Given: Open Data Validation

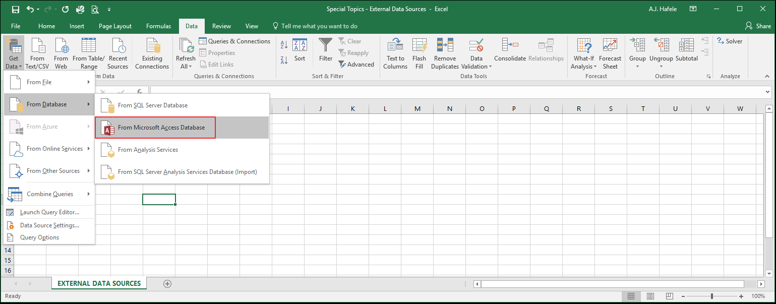Looking at the screenshot, I should (476, 53).
